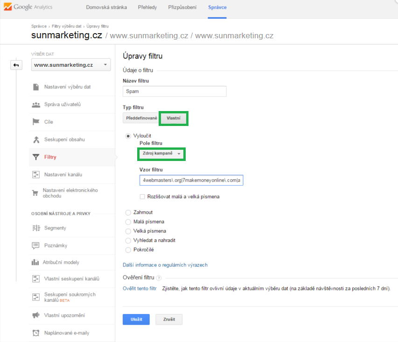Open the Filtry funnel icon entry

point(36,157)
